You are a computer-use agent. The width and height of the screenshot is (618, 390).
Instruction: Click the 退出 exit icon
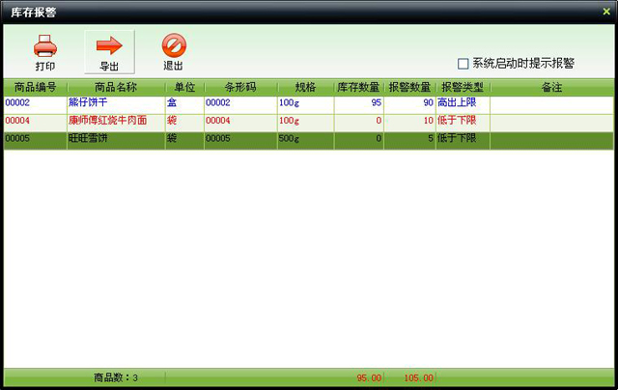174,45
